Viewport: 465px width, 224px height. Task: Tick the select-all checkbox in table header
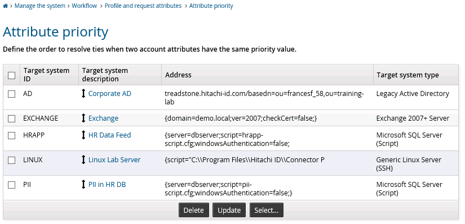(x=12, y=75)
